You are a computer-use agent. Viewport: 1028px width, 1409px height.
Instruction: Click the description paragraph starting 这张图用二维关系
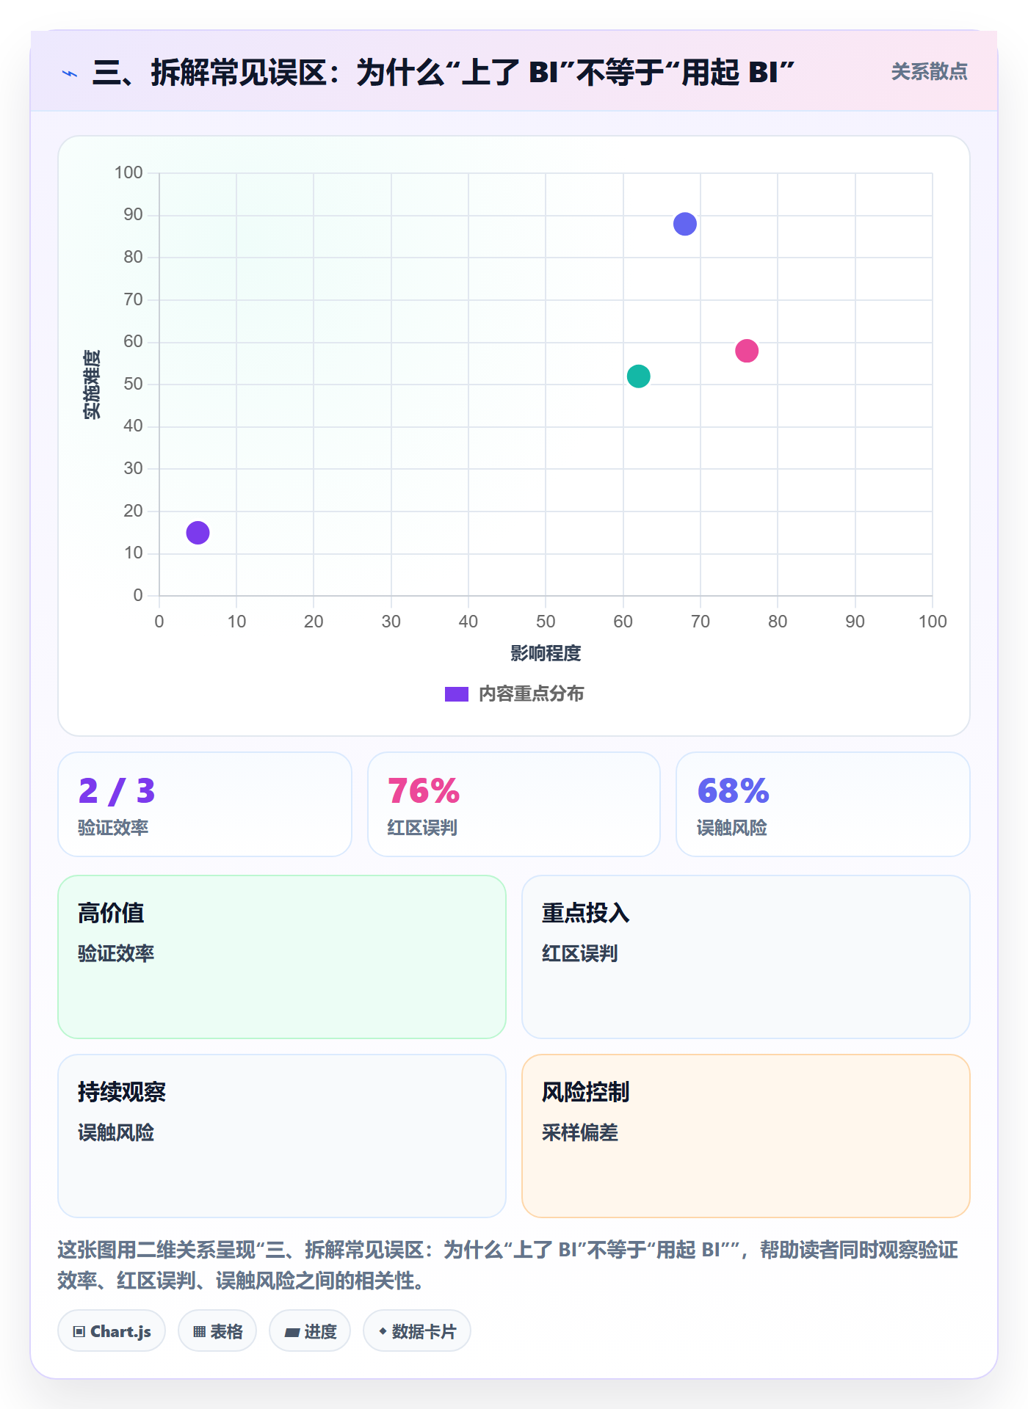[x=508, y=1265]
